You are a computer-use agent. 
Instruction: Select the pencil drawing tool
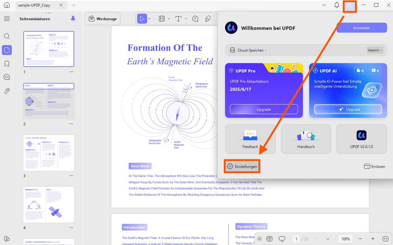(x=208, y=19)
